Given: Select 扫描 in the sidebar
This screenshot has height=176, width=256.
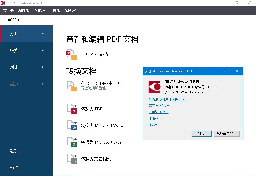Looking at the screenshot, I should click(26, 50).
